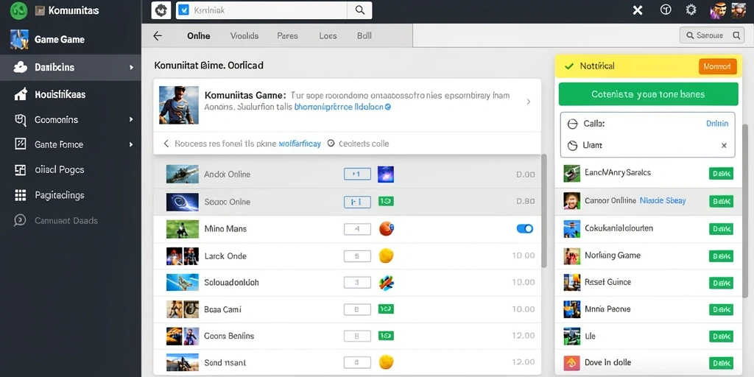The image size is (754, 377).
Task: Open the Pares tab
Action: click(x=288, y=35)
